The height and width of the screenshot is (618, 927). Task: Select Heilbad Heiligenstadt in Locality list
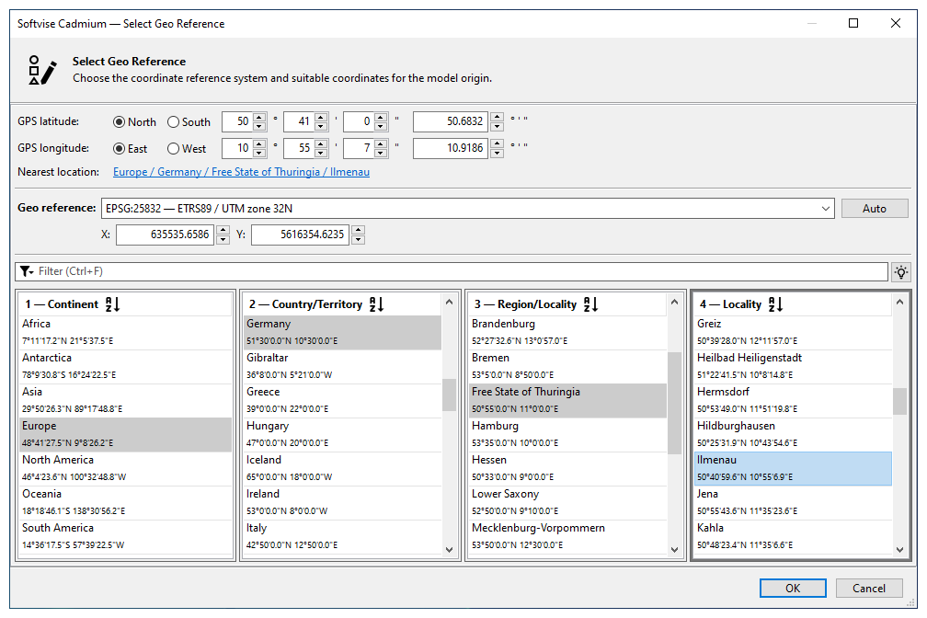794,366
